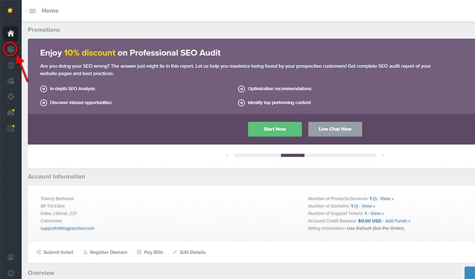Click the Start Now button
The height and width of the screenshot is (279, 475).
click(x=275, y=129)
